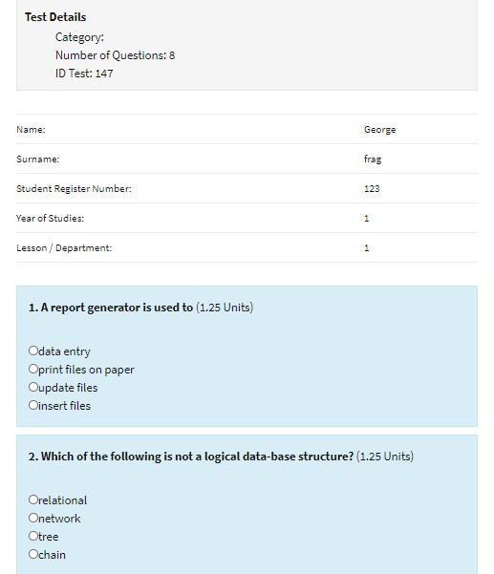Select the 'tree' radio button
494x574 pixels.
(x=33, y=536)
